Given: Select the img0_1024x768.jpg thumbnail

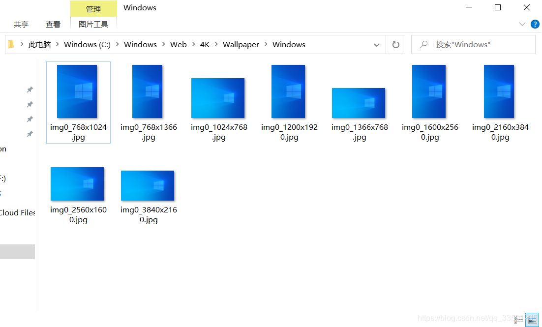Looking at the screenshot, I should point(218,98).
